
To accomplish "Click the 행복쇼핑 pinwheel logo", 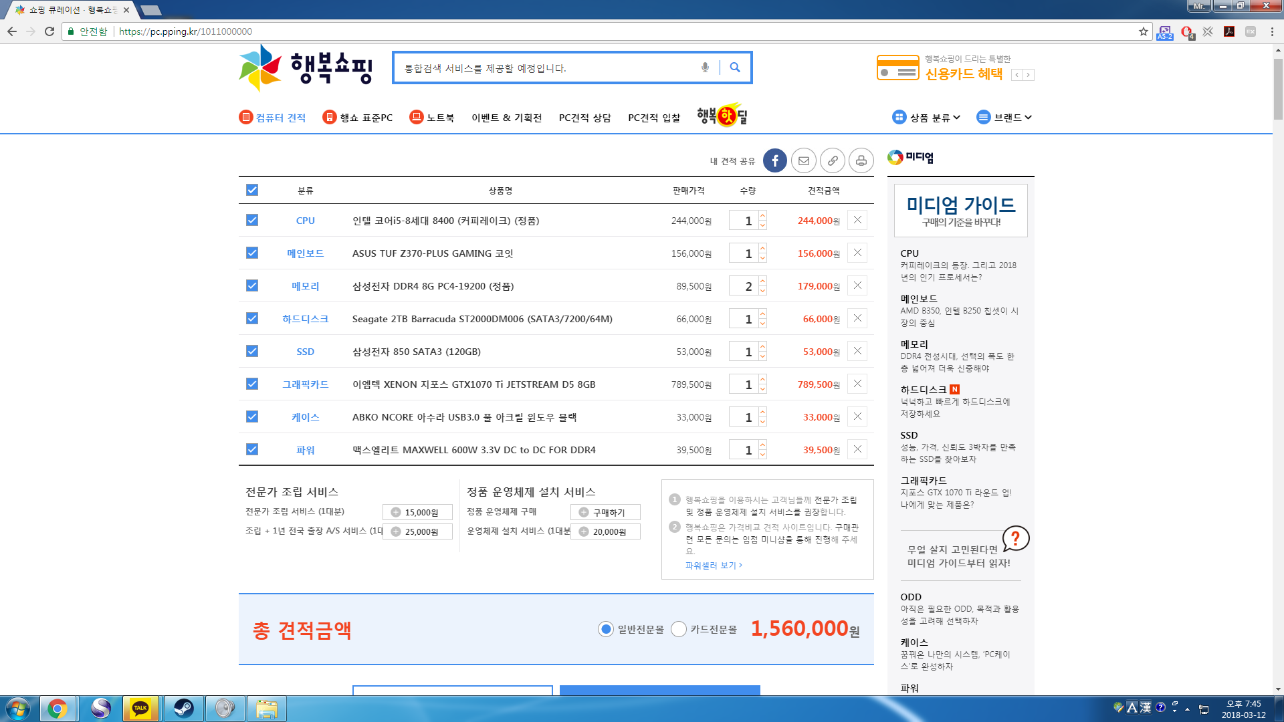I will click(x=260, y=68).
